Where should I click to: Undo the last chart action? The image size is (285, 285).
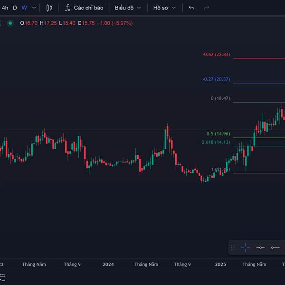(191, 8)
